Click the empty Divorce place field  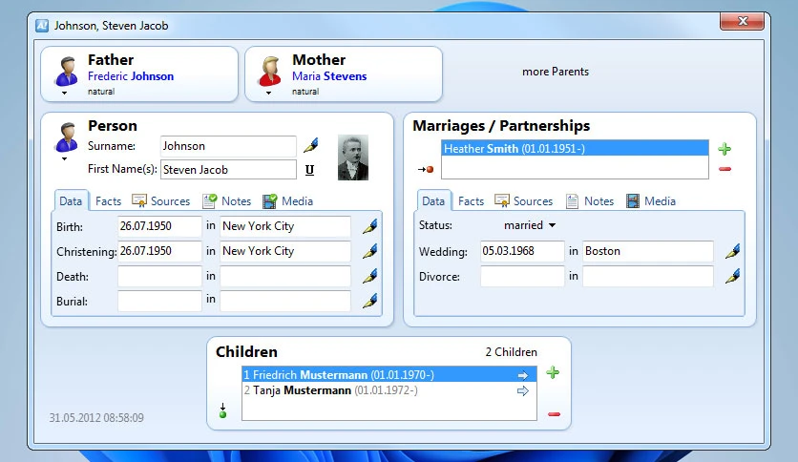(x=648, y=276)
